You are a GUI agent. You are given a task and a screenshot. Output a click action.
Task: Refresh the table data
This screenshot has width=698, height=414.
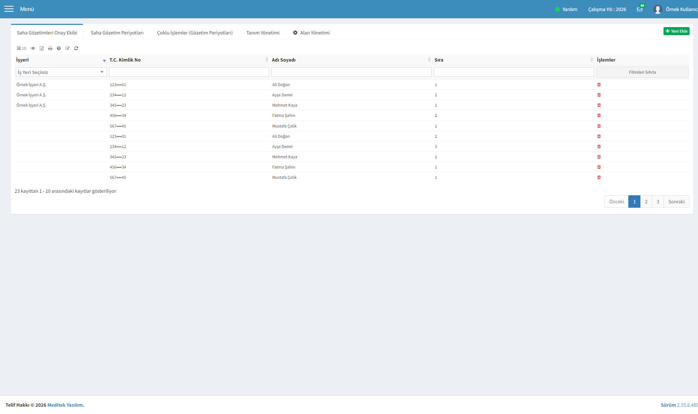(76, 48)
